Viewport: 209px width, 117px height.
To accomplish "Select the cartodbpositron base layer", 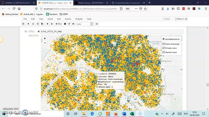I will point(163,39).
